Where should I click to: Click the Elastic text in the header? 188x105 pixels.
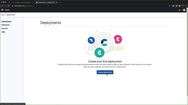click(x=7, y=10)
